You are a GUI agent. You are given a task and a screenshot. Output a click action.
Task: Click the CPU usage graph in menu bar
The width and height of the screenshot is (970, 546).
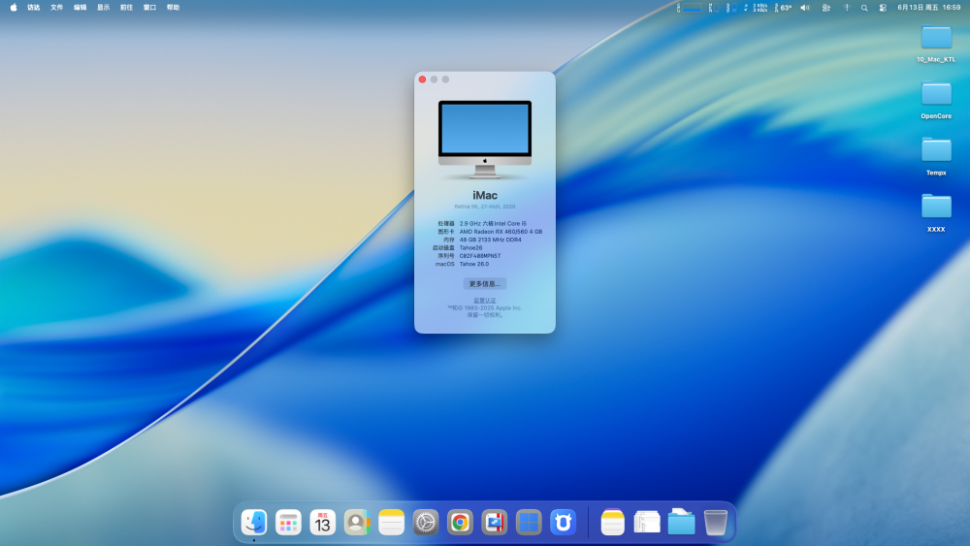point(689,8)
